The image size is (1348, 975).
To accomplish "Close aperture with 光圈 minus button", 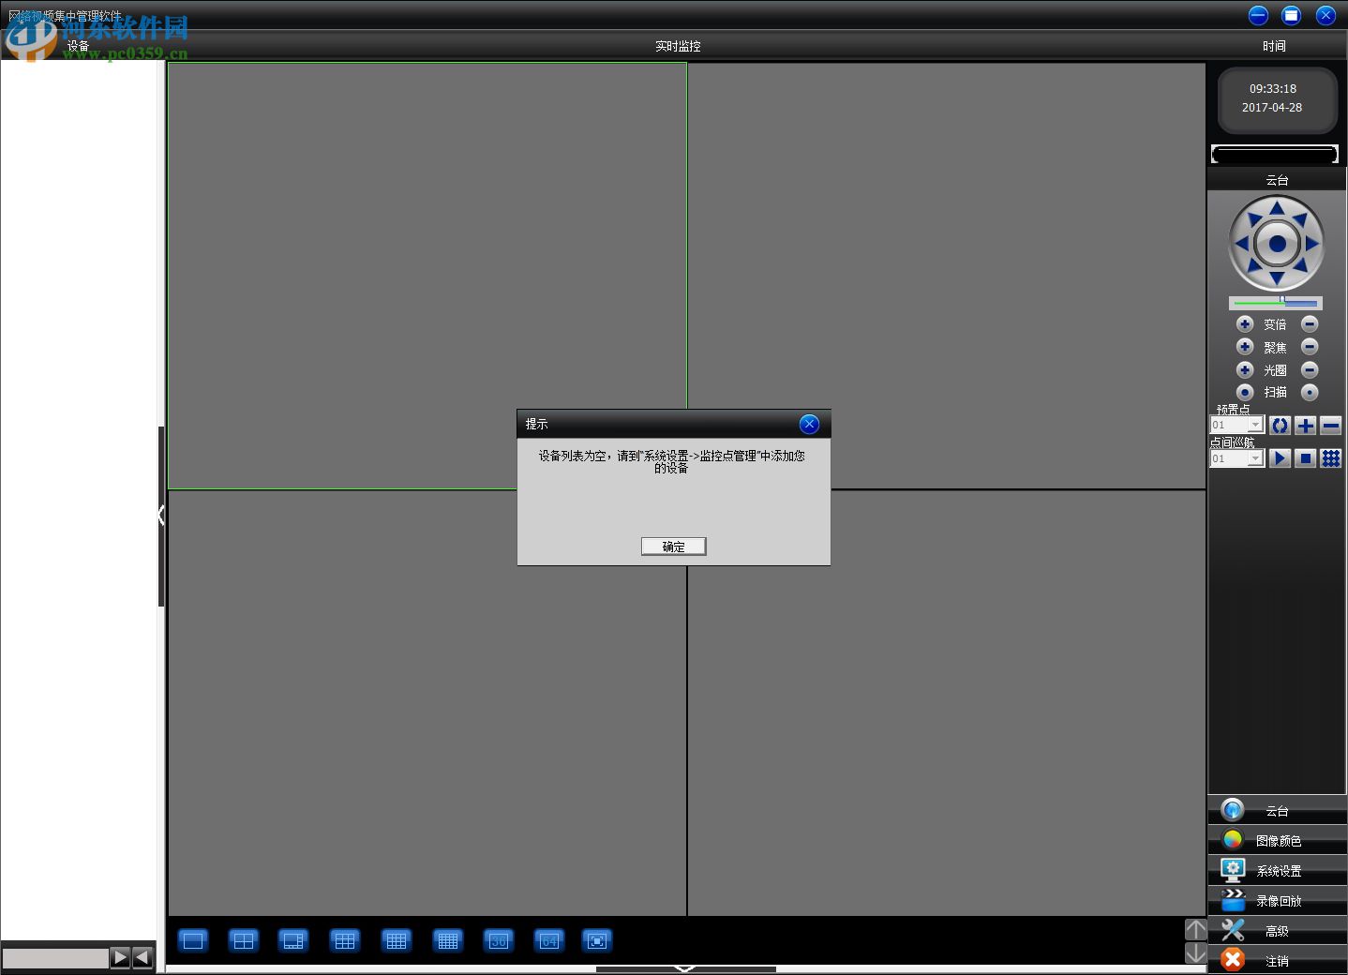I will pyautogui.click(x=1310, y=370).
